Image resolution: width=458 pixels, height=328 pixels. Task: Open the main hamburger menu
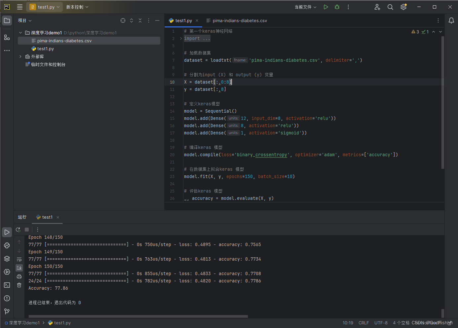[20, 7]
